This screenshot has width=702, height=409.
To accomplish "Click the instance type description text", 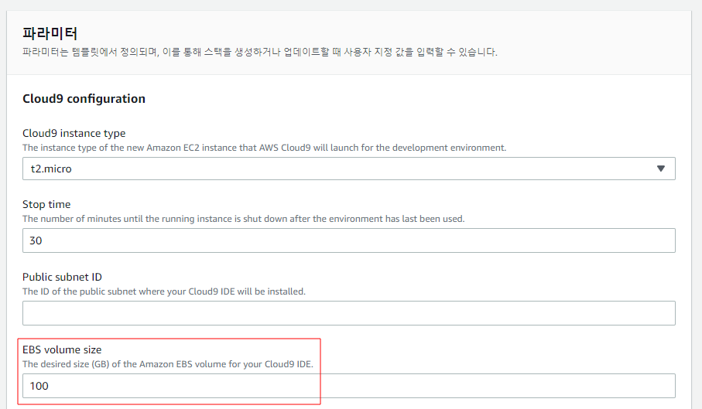I will tap(264, 148).
